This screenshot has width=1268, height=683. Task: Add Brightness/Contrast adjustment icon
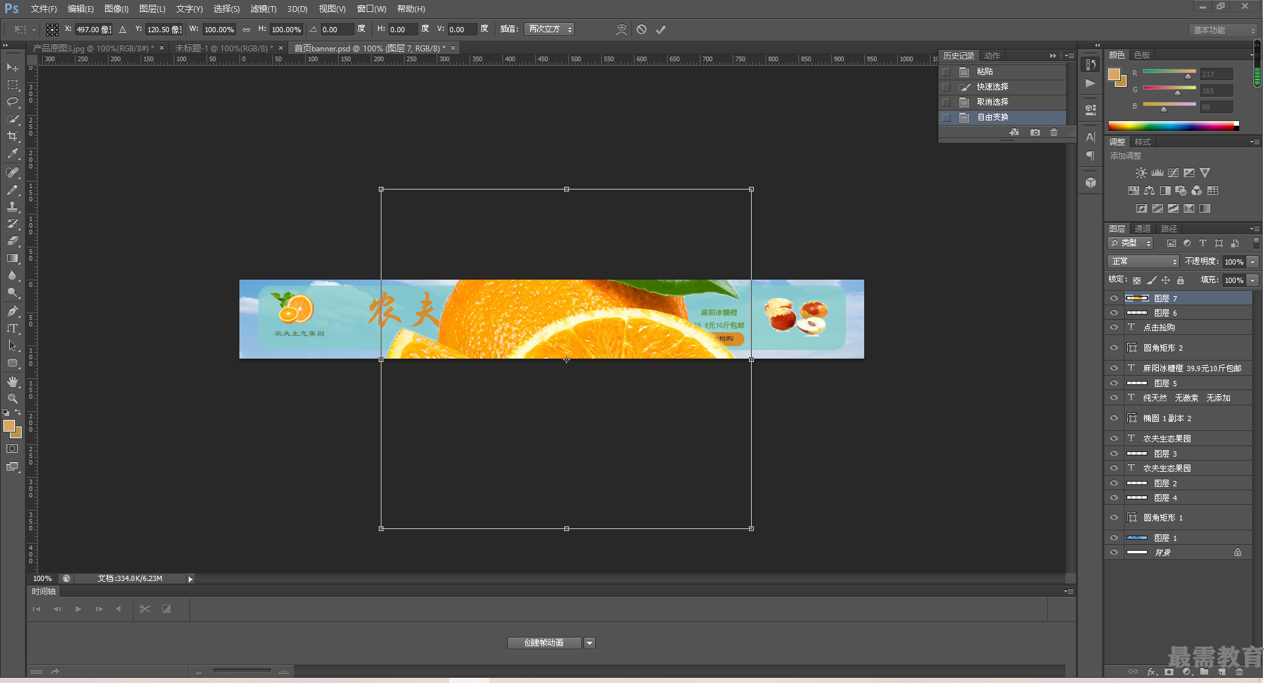tap(1141, 173)
